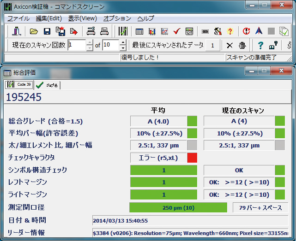Click the barcode scan icon in toolbar
The image size is (296, 241).
coord(123,31)
